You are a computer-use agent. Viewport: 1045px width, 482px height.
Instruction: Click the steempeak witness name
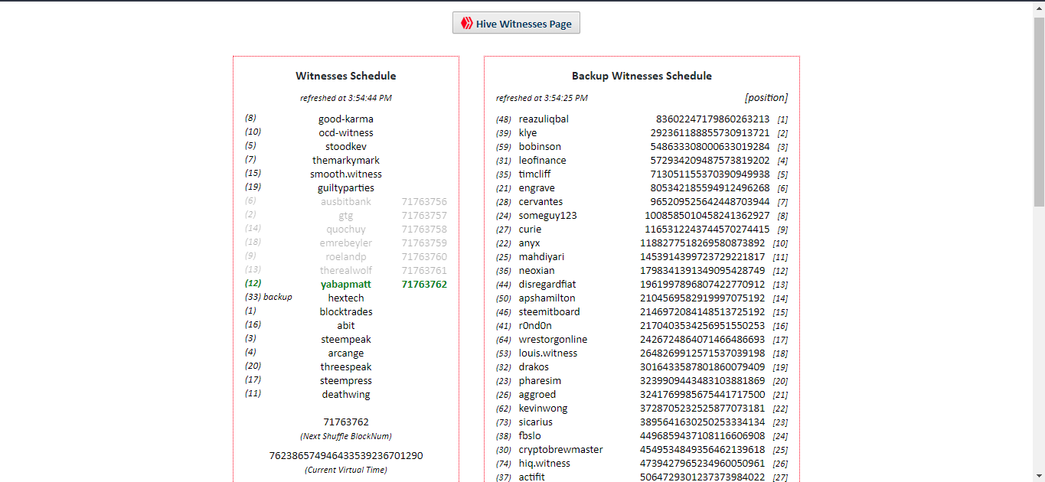click(x=346, y=339)
